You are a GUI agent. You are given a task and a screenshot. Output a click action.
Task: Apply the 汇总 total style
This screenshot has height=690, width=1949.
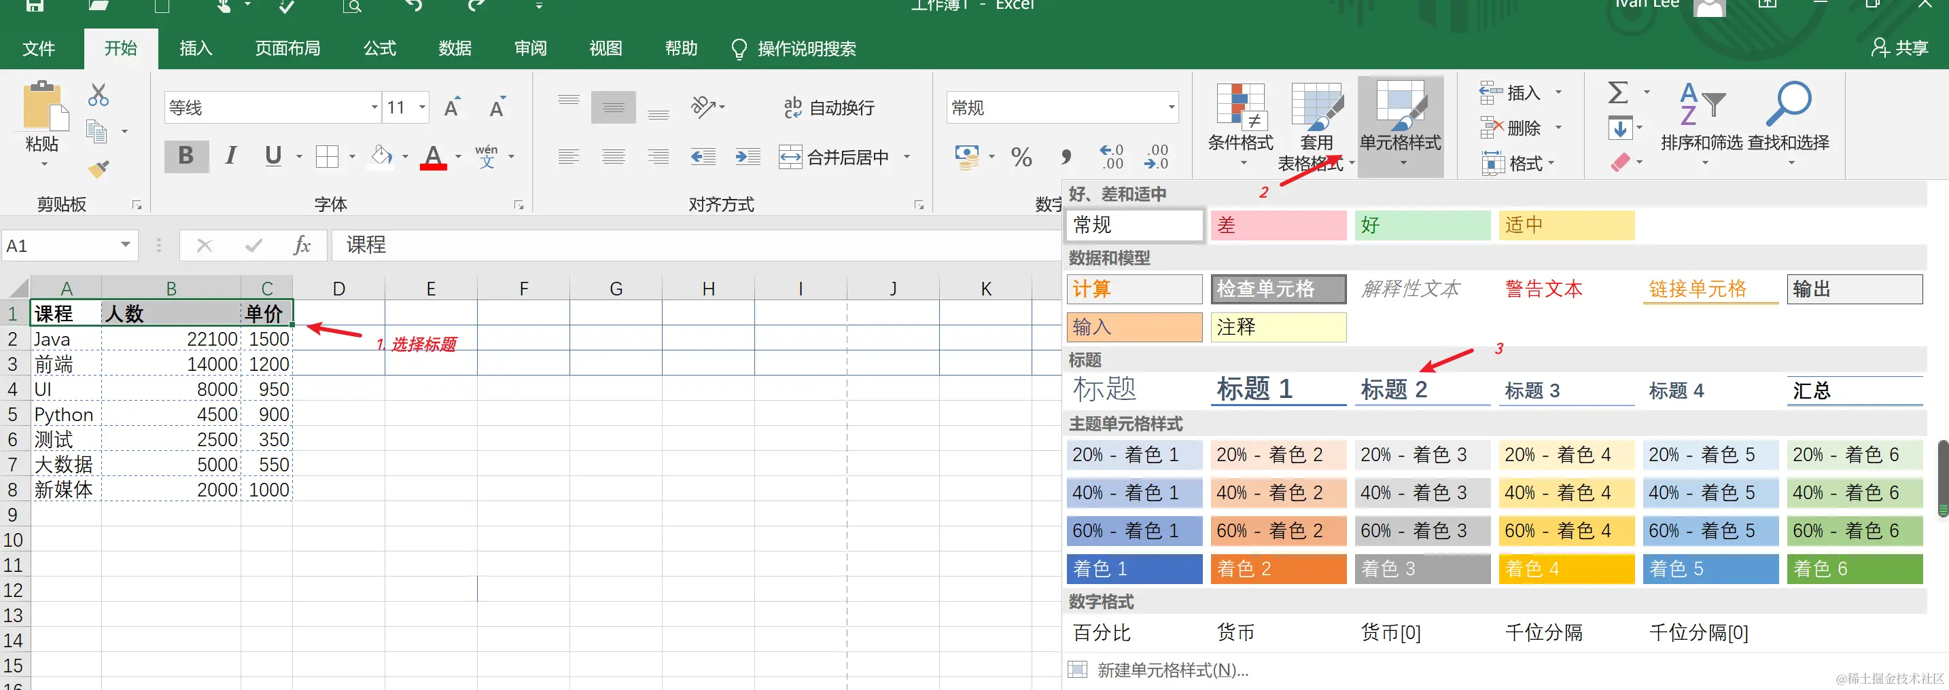click(x=1855, y=390)
